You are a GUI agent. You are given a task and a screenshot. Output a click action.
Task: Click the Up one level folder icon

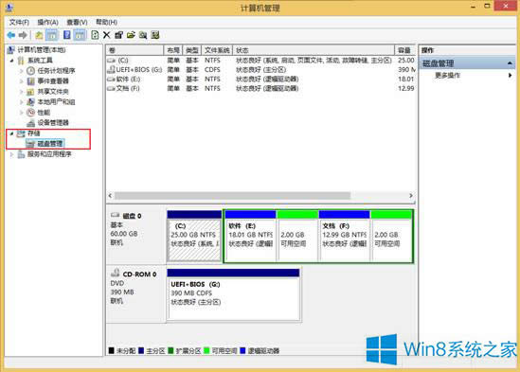pyautogui.click(x=39, y=35)
